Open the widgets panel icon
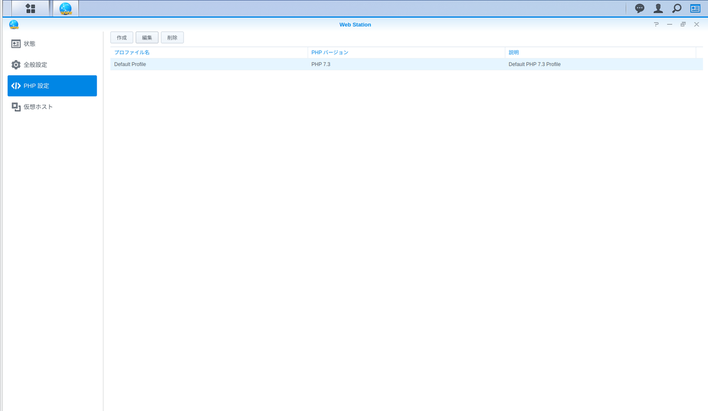This screenshot has width=708, height=411. [x=696, y=8]
